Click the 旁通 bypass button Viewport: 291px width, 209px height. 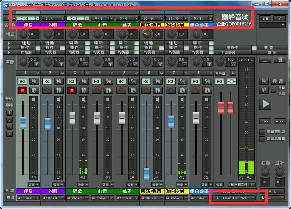pyautogui.click(x=278, y=81)
